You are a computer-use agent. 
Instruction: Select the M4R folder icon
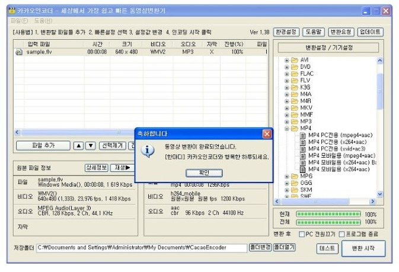click(295, 101)
